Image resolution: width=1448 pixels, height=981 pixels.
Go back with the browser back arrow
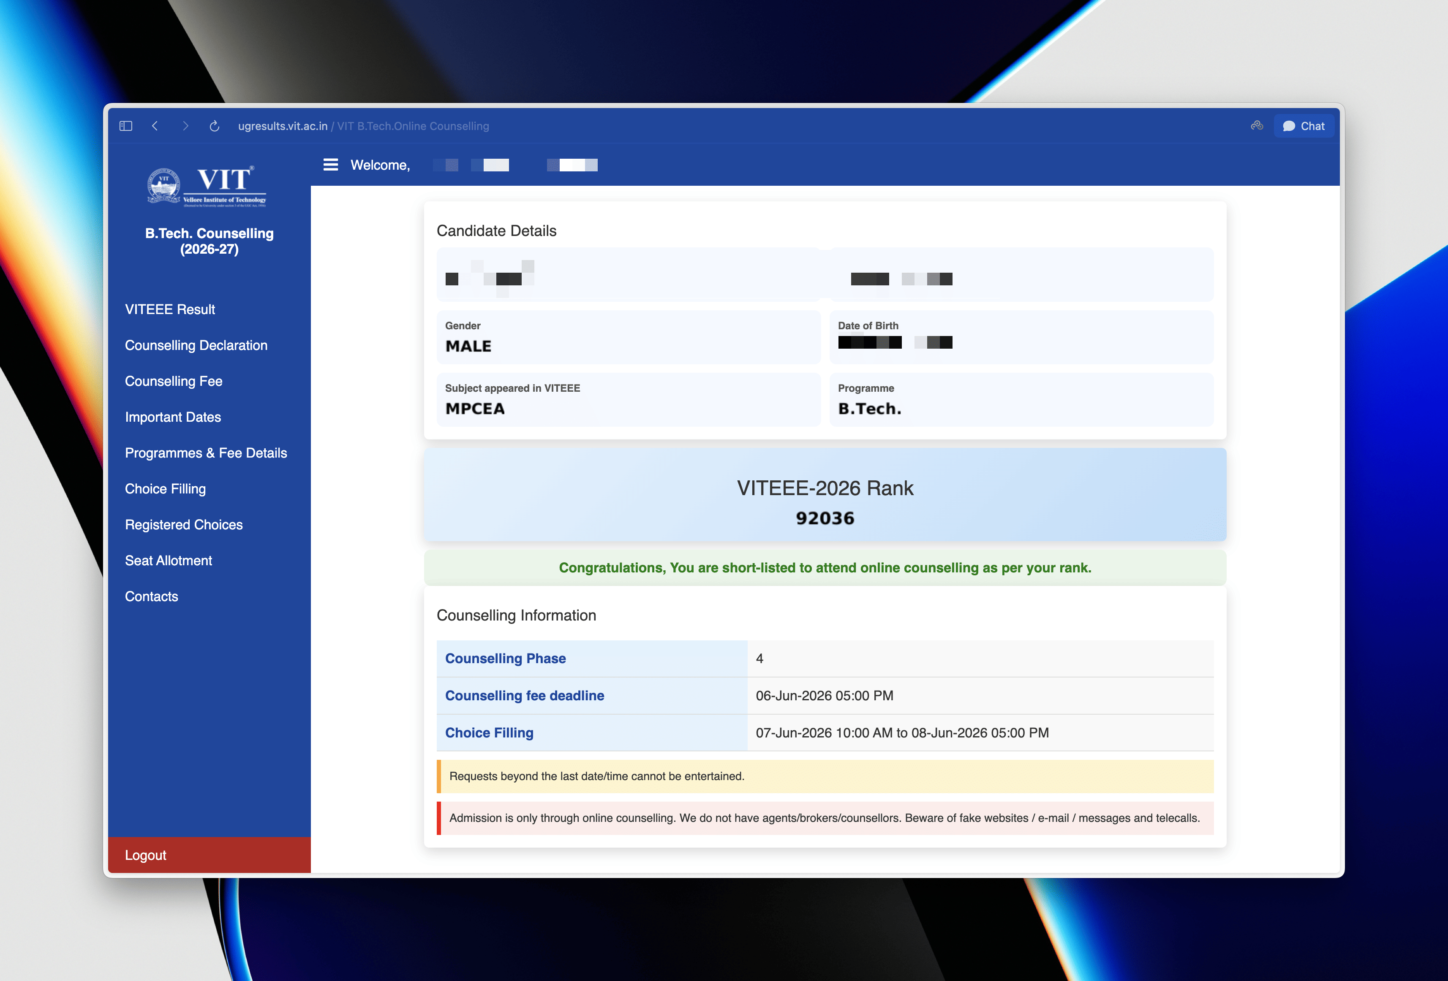coord(155,126)
